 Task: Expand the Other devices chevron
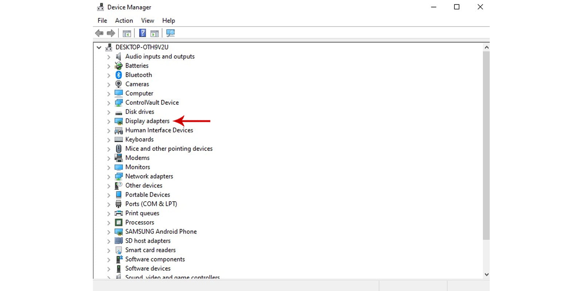[109, 186]
